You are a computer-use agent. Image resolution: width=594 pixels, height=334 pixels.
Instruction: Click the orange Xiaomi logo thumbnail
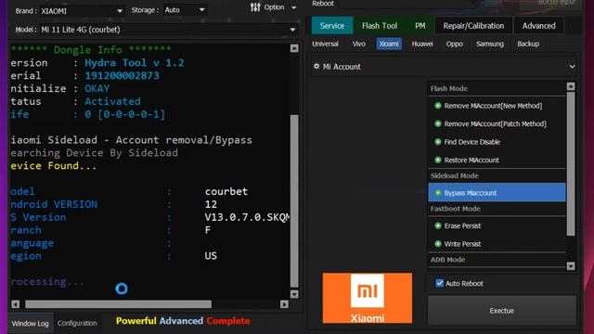368,298
